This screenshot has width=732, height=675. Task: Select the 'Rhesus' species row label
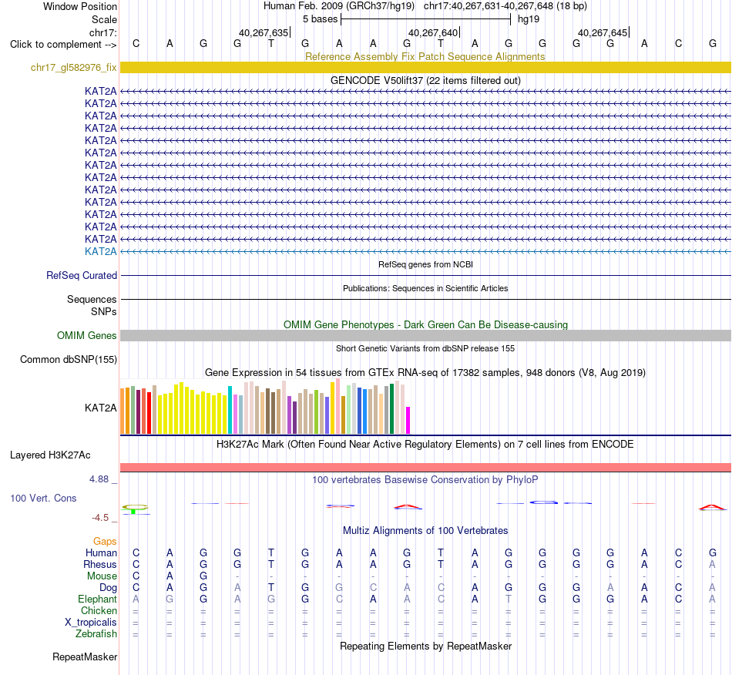(100, 564)
